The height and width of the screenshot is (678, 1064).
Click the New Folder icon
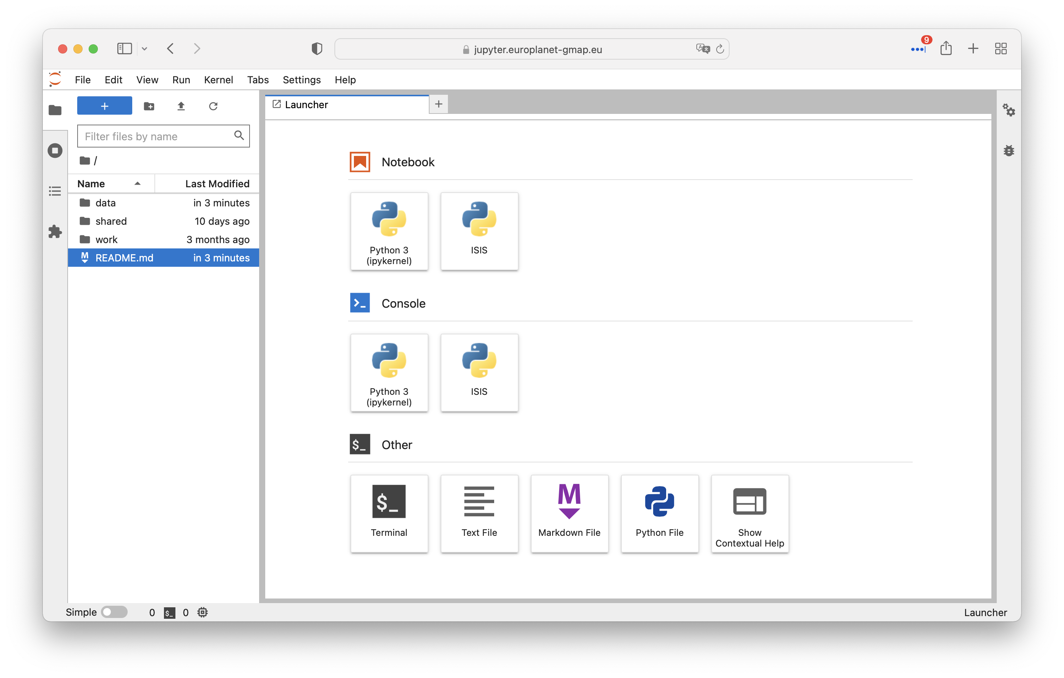(x=149, y=106)
